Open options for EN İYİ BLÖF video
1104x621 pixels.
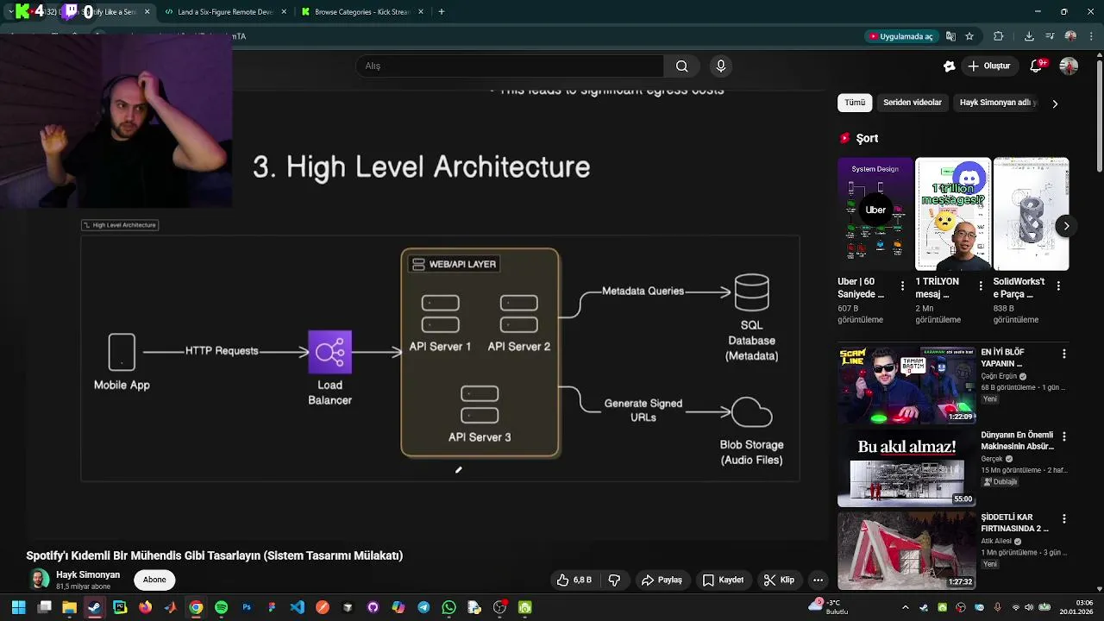point(1063,354)
